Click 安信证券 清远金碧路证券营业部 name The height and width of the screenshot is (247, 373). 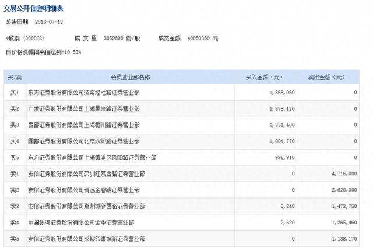click(x=84, y=190)
